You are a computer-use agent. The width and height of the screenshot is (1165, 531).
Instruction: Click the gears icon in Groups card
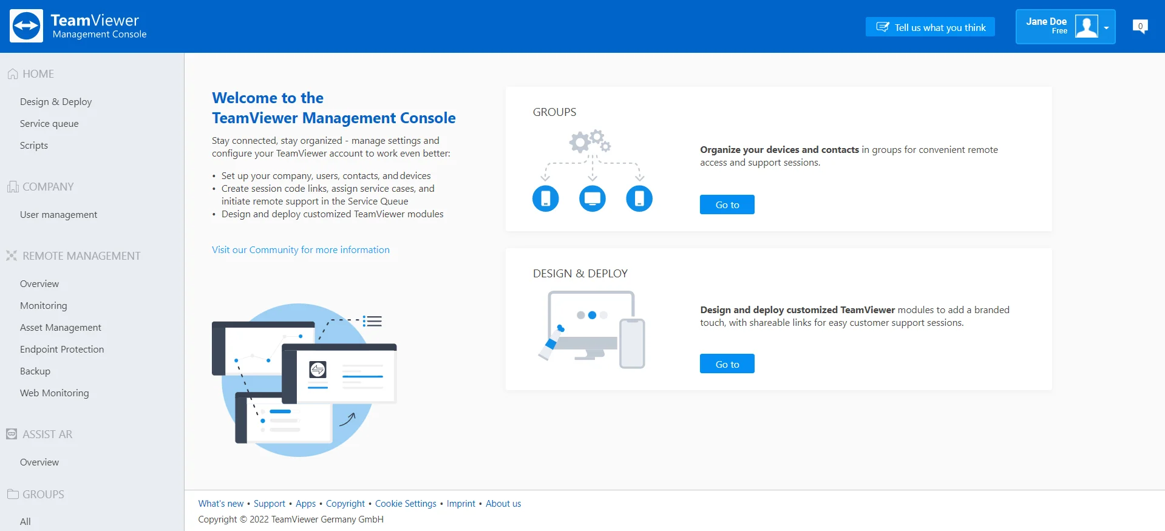tap(589, 141)
